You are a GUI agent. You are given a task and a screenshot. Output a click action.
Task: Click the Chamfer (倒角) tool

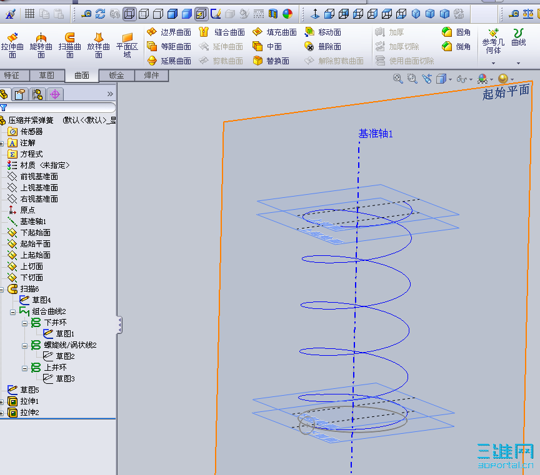456,46
